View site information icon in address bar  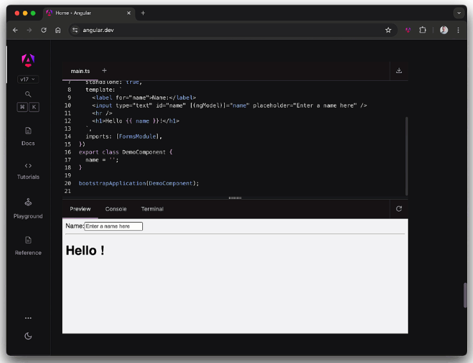pos(75,30)
